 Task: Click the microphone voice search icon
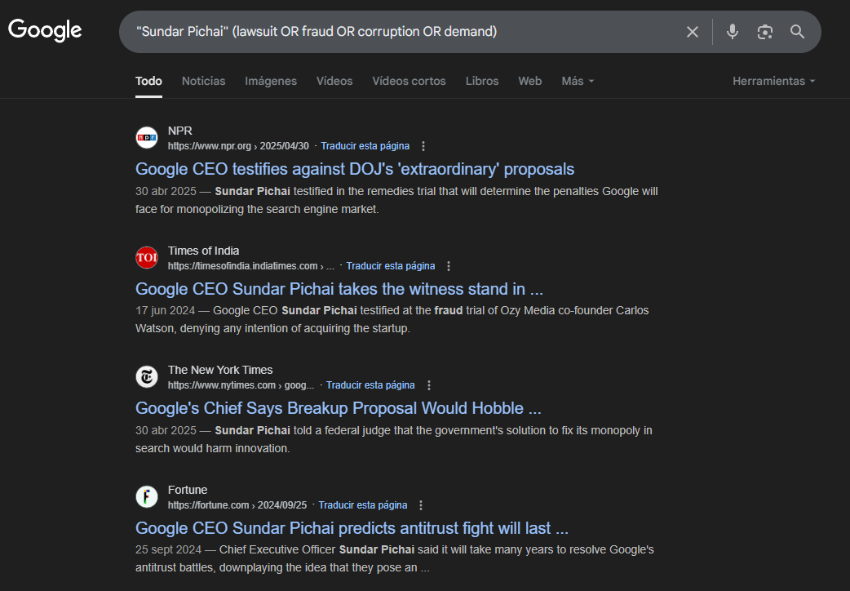732,32
